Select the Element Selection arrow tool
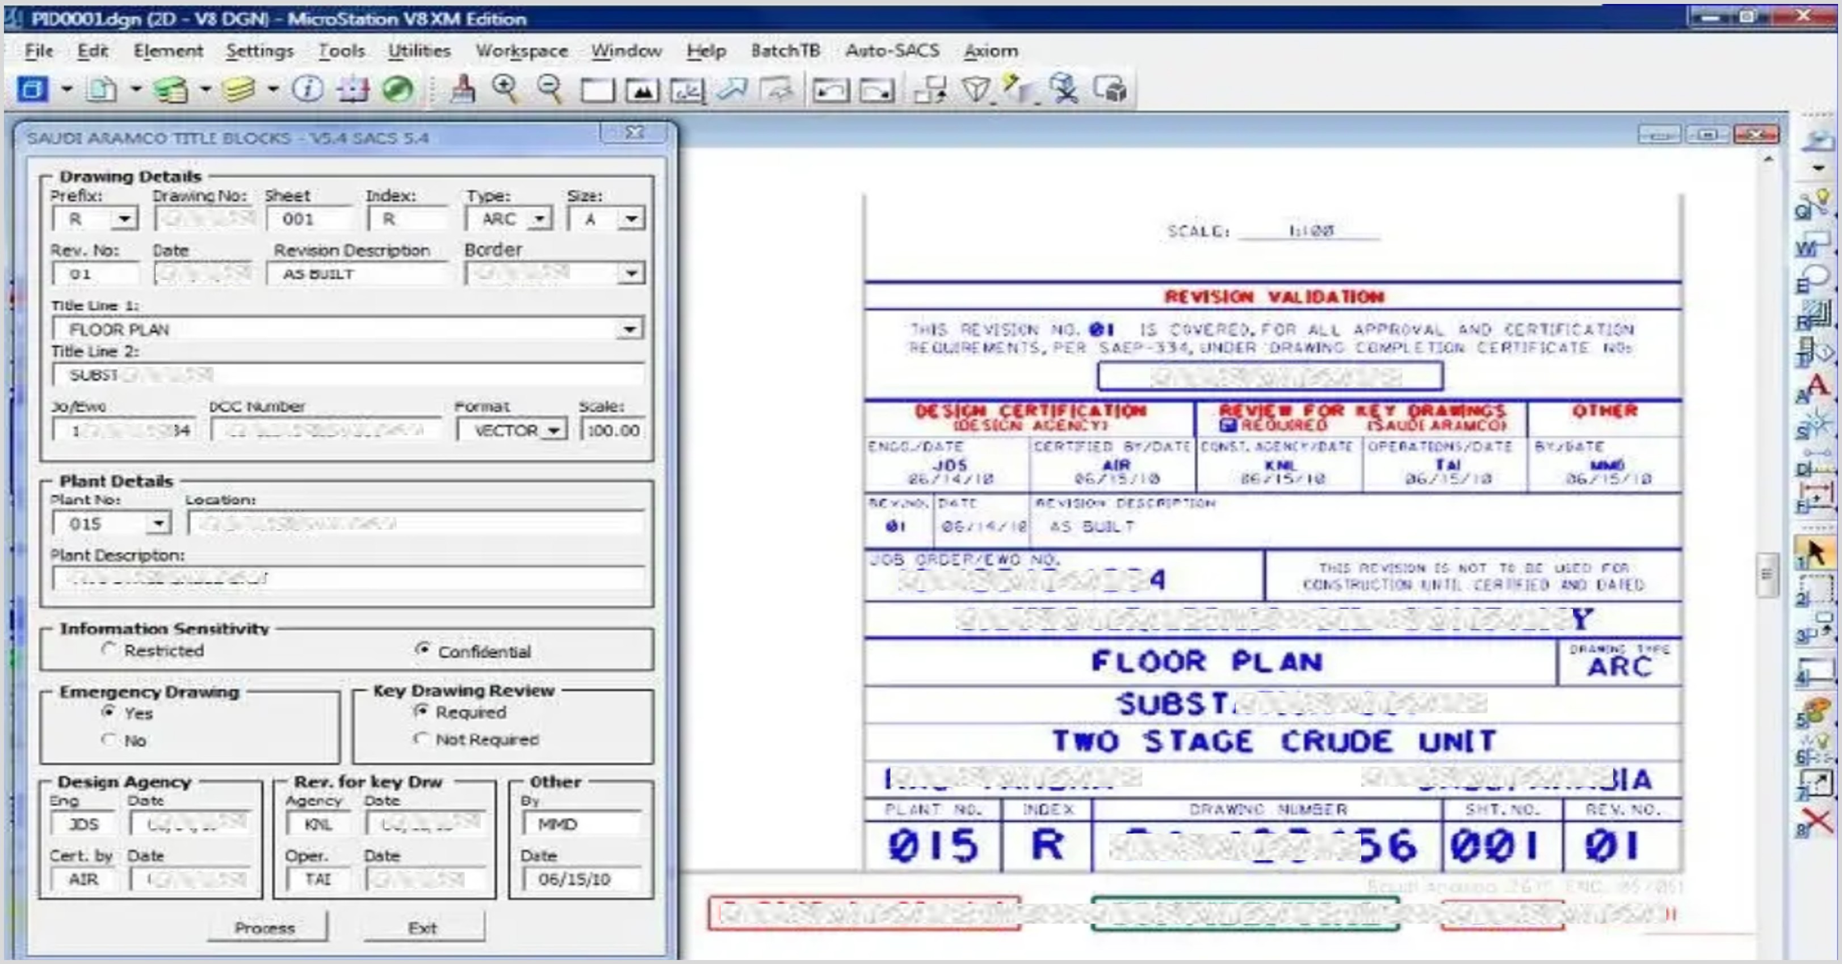1842x964 pixels. [1815, 553]
